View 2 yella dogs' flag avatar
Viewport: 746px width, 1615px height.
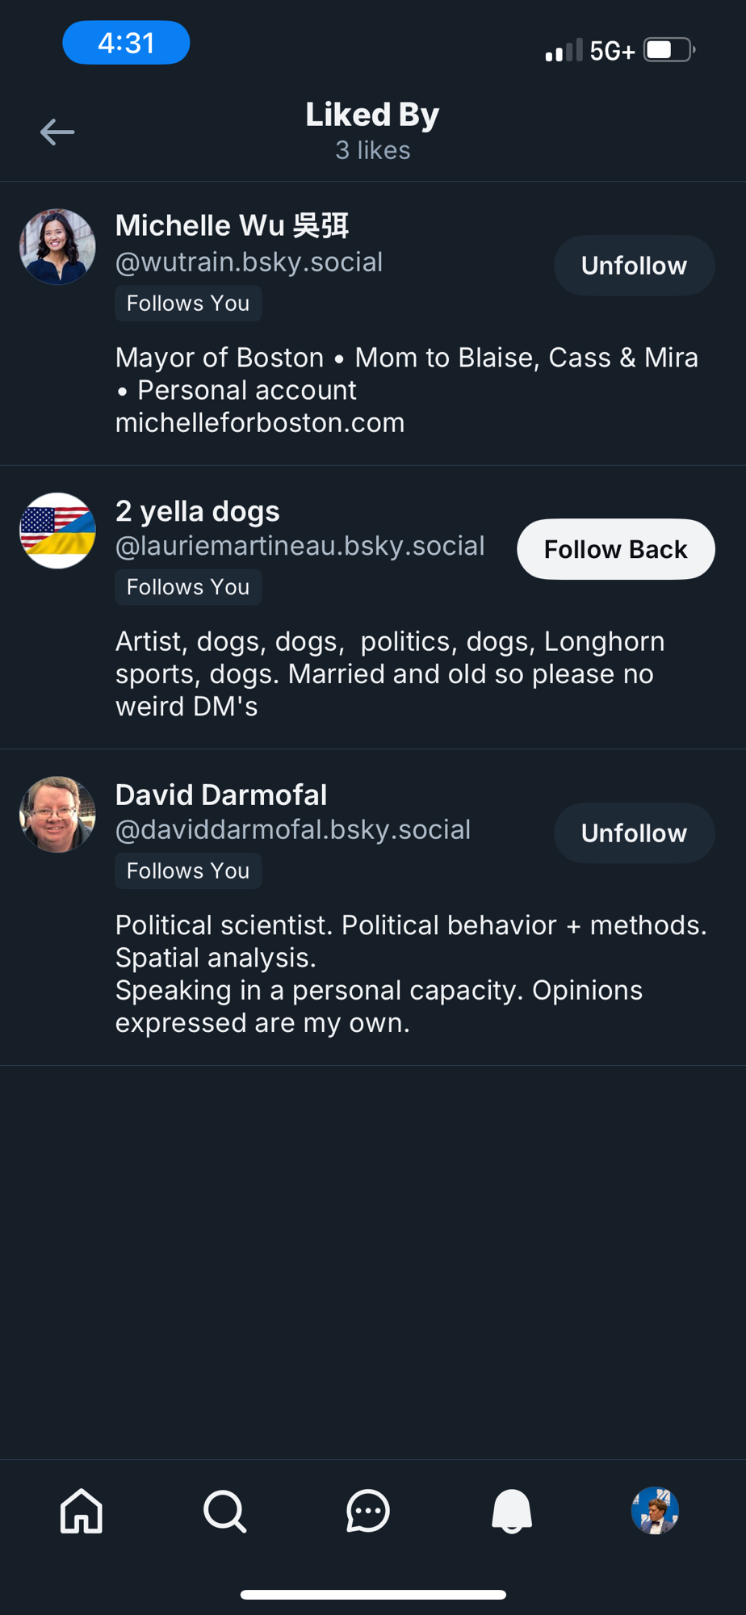57,531
